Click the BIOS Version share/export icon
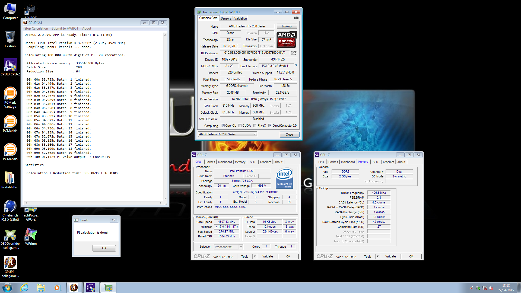 point(294,53)
